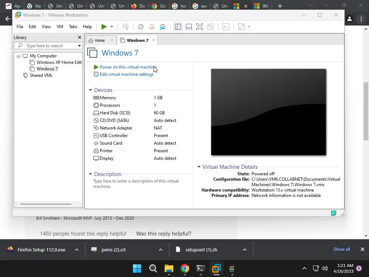Click Send Ctrl+Alt+Del toolbar icon
Screen dimensions: 369x277
coord(125,27)
